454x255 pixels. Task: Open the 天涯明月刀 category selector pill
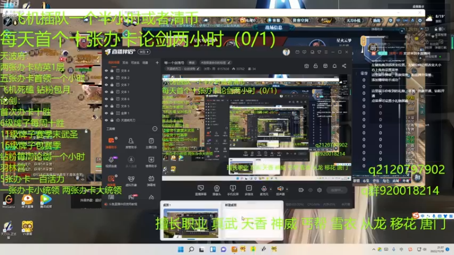point(183,69)
